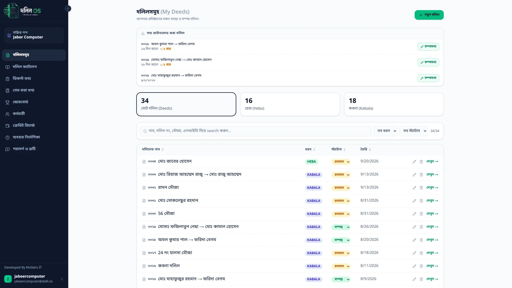Open status dropdown for deed ০০২৯ row
Image resolution: width=512 pixels, height=288 pixels.
341,227
